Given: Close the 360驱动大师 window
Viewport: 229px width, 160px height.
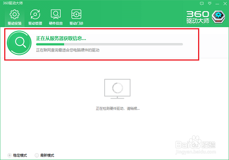Looking at the screenshot, I should pyautogui.click(x=225, y=3).
